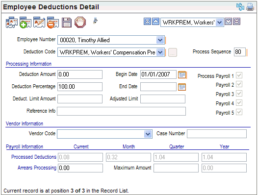The height and width of the screenshot is (195, 258).
Task: Click the Deduct. Limit Amount field
Action: 80,99
